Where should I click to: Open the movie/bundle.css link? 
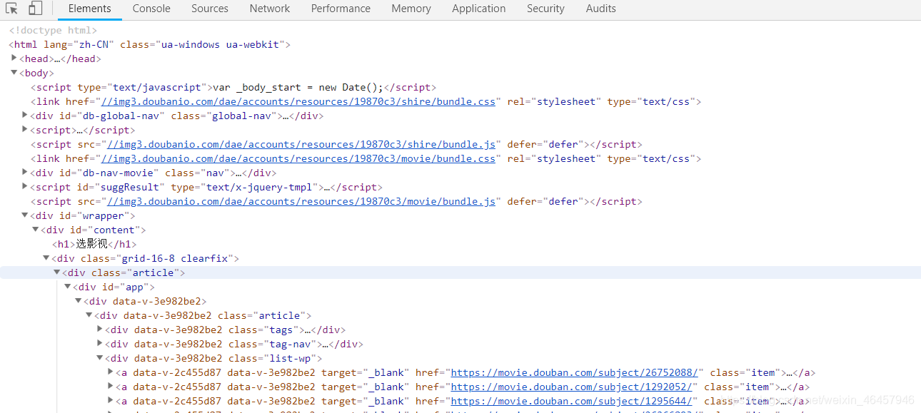pyautogui.click(x=298, y=158)
